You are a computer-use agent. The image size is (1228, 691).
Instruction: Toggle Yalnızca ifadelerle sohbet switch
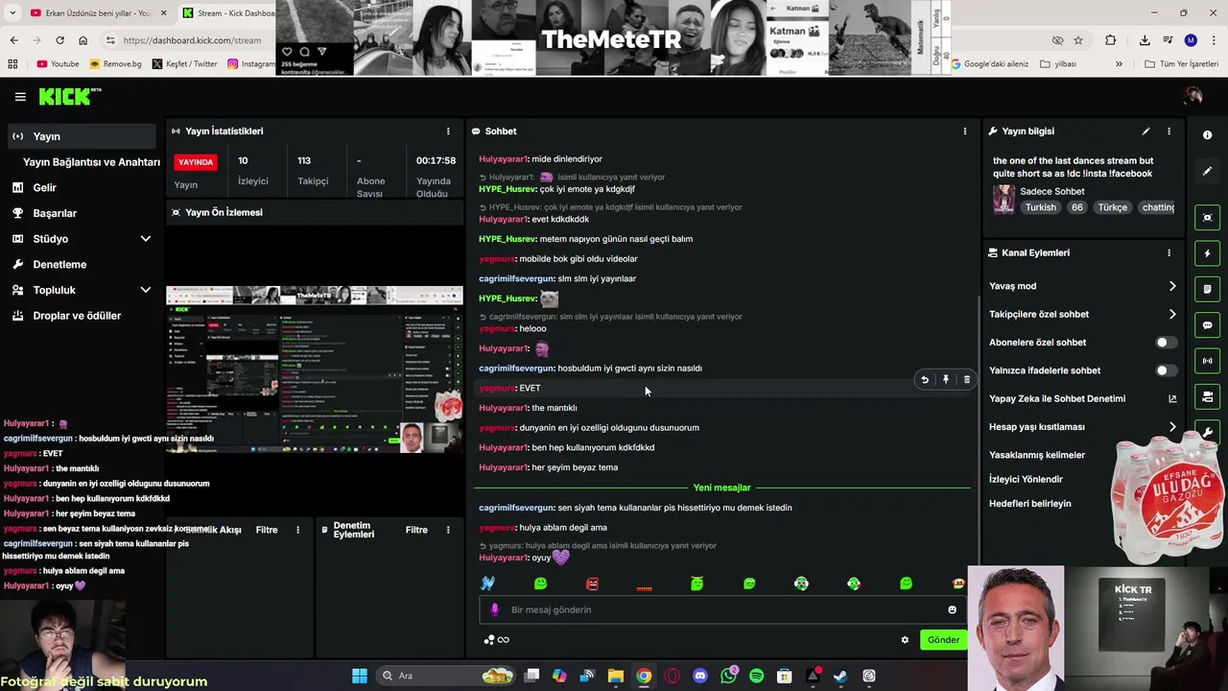[1165, 370]
